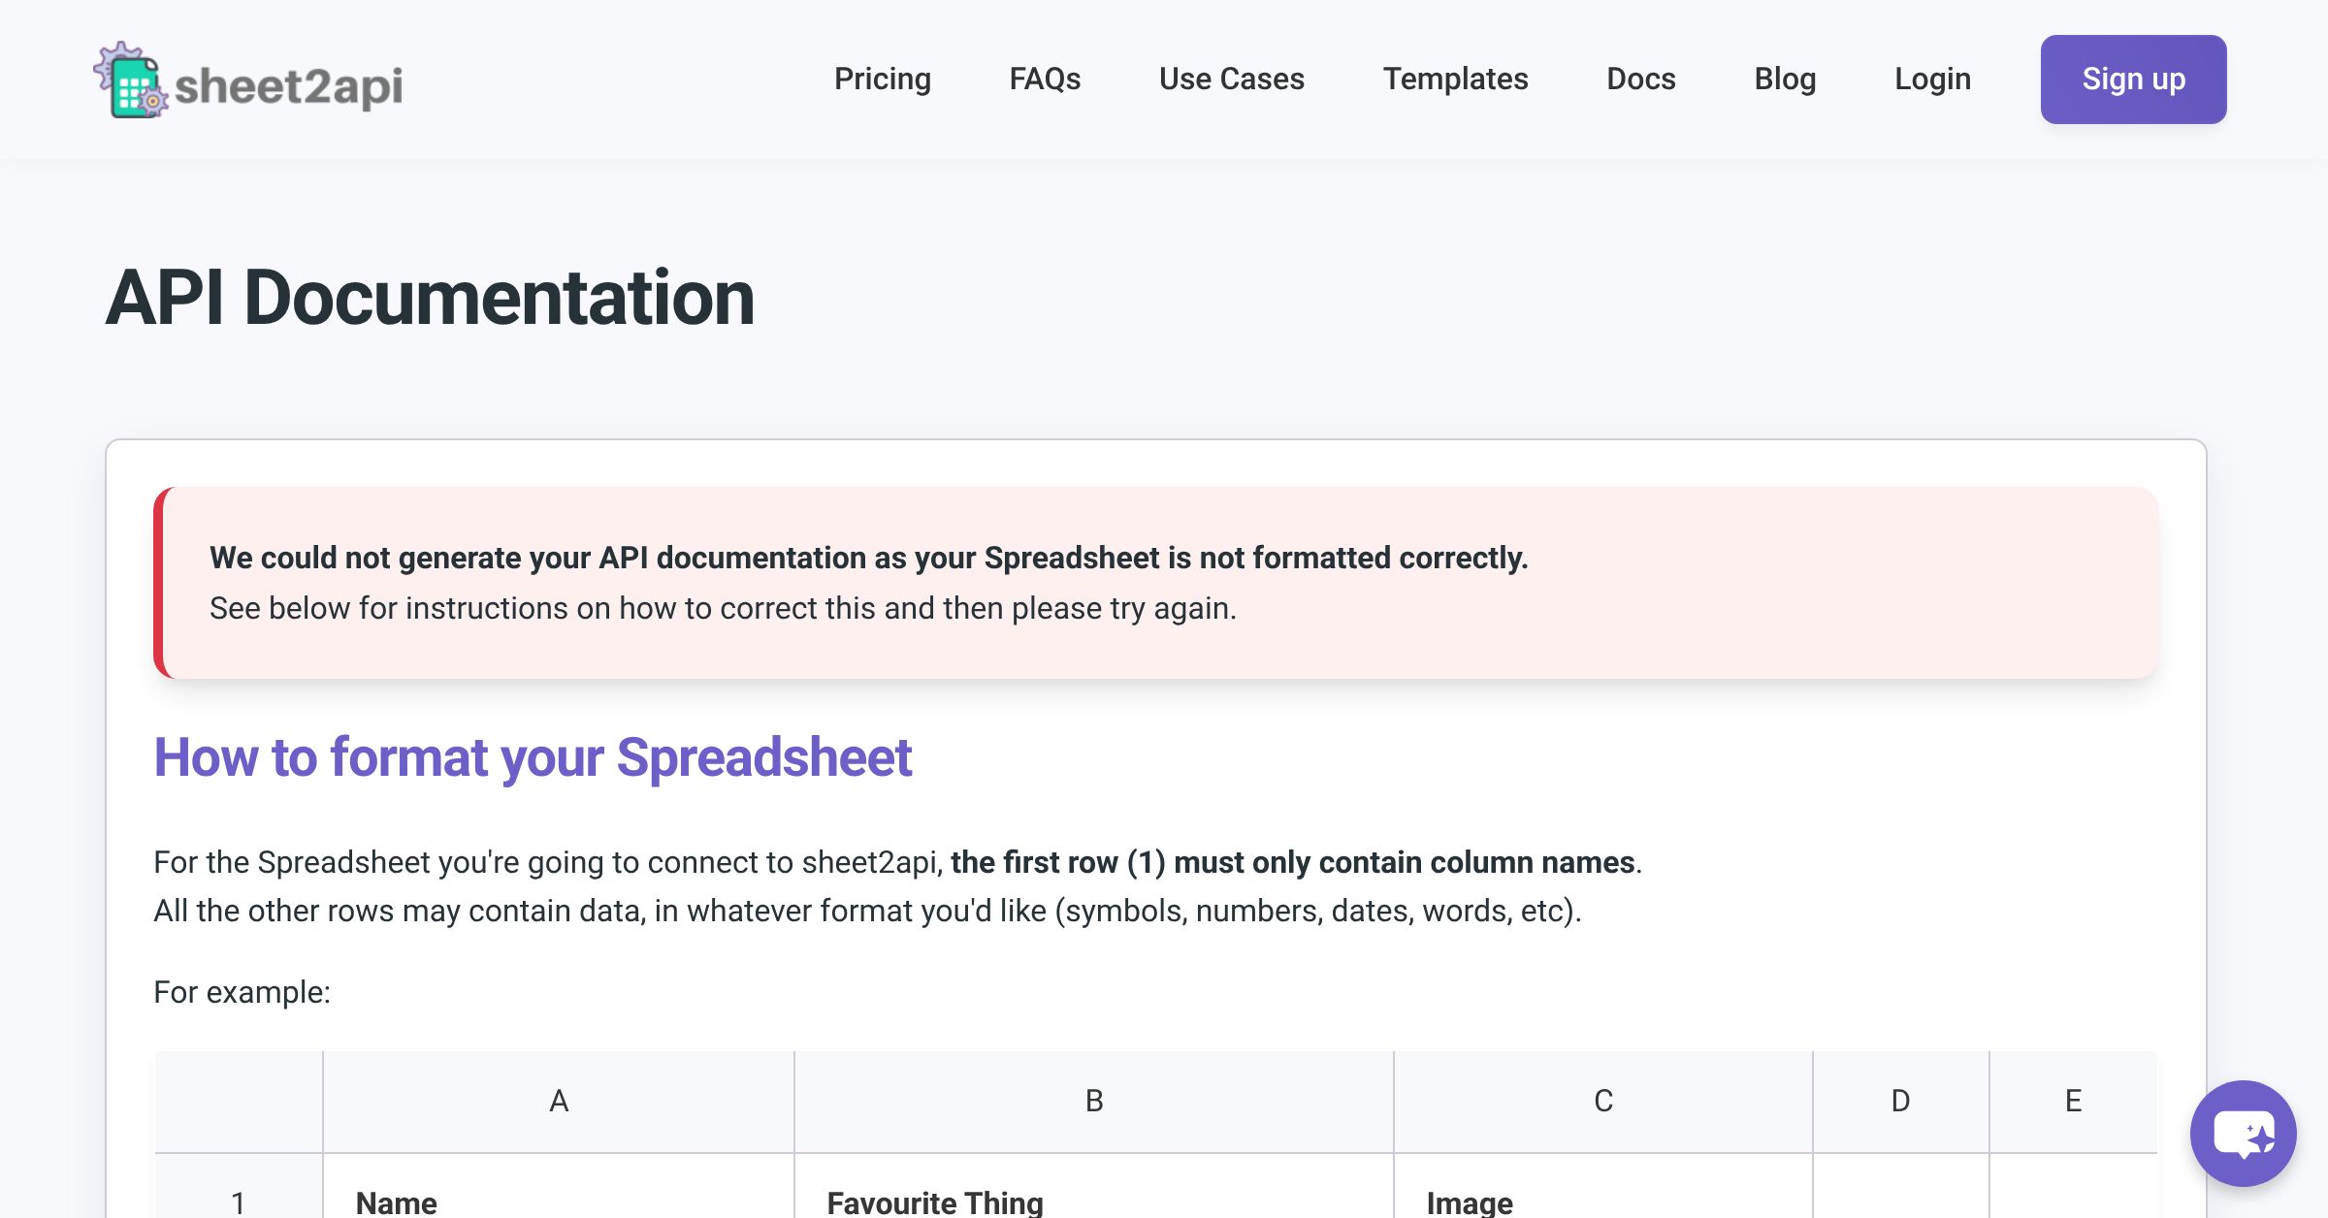Click the Login link
Image resolution: width=2328 pixels, height=1218 pixels.
(x=1931, y=79)
